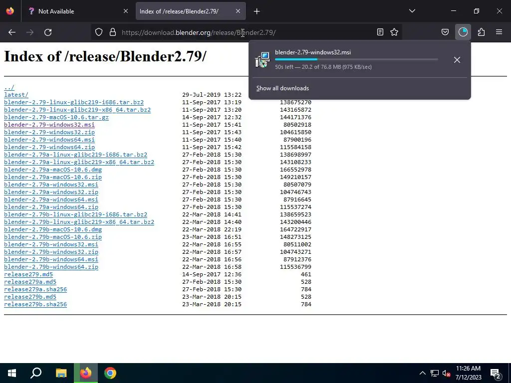
Task: Close the Not Available tab
Action: (126, 11)
